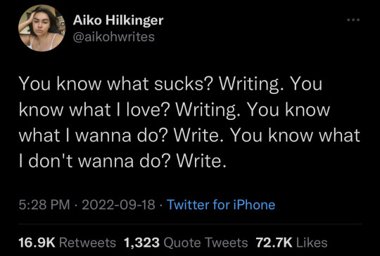Click the word 'don't' in the tweet
Image resolution: width=380 pixels, height=256 pixels.
point(51,161)
